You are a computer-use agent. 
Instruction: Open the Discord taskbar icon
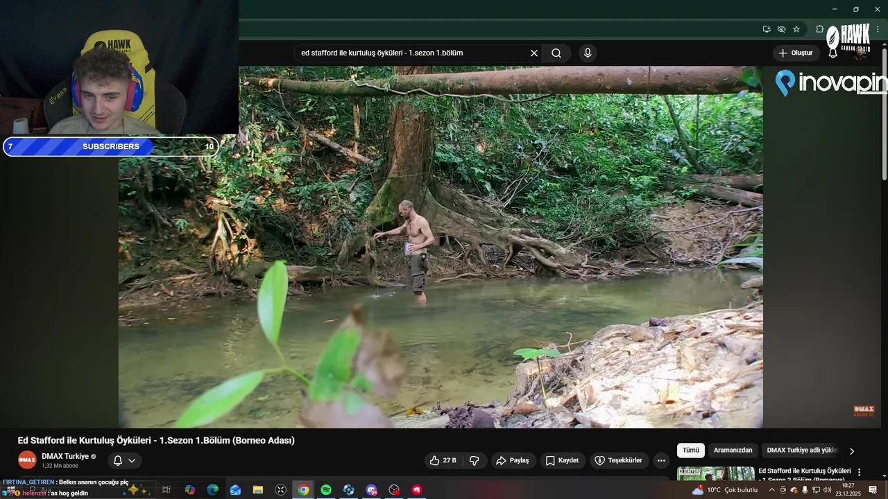(371, 490)
